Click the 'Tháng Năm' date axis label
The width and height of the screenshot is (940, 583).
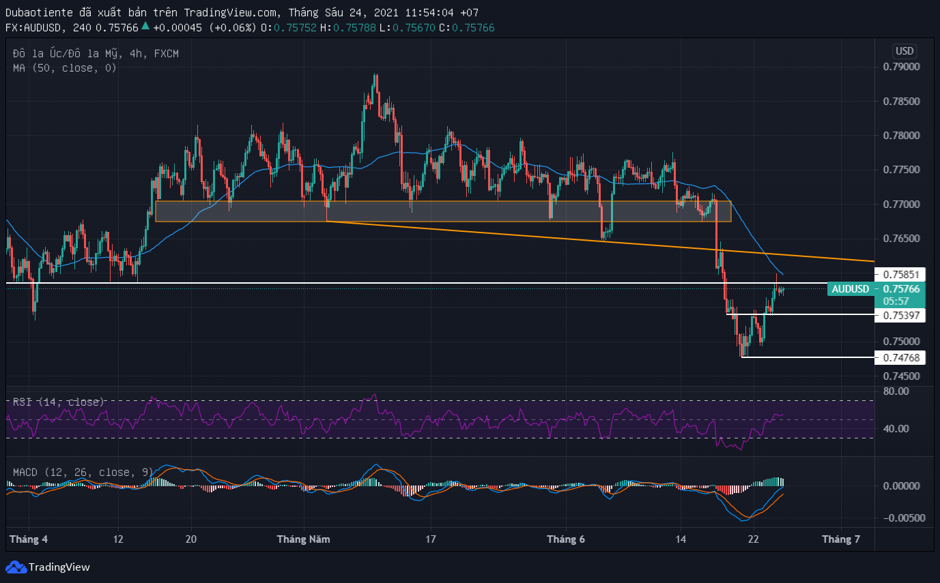(303, 539)
